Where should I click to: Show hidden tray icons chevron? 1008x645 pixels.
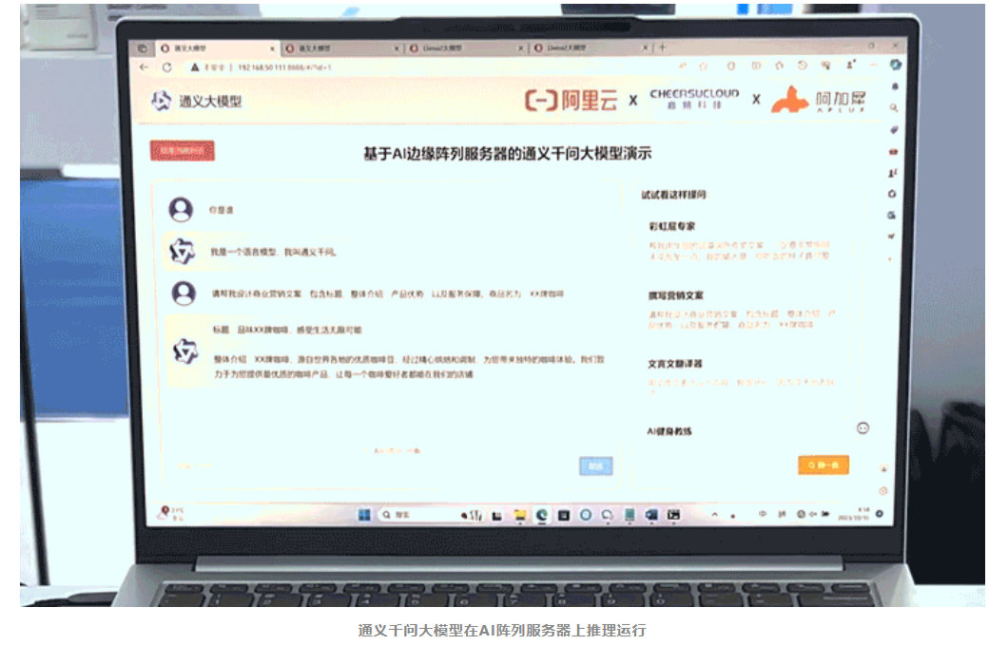pyautogui.click(x=714, y=514)
